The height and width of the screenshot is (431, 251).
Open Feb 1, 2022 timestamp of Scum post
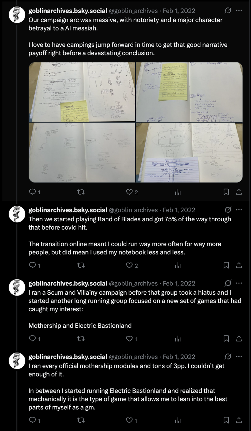tap(179, 284)
